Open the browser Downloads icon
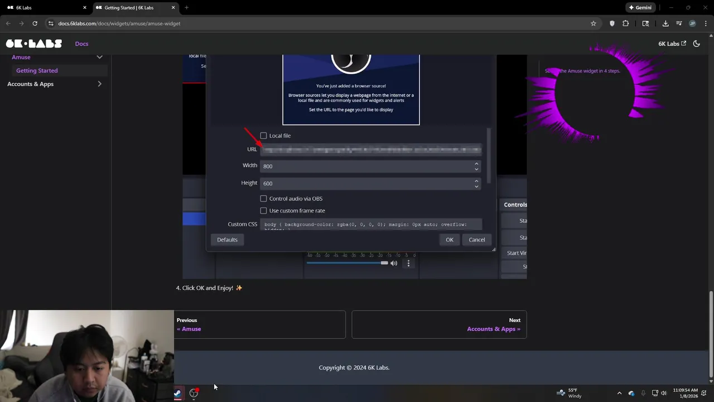This screenshot has width=714, height=402. click(665, 23)
